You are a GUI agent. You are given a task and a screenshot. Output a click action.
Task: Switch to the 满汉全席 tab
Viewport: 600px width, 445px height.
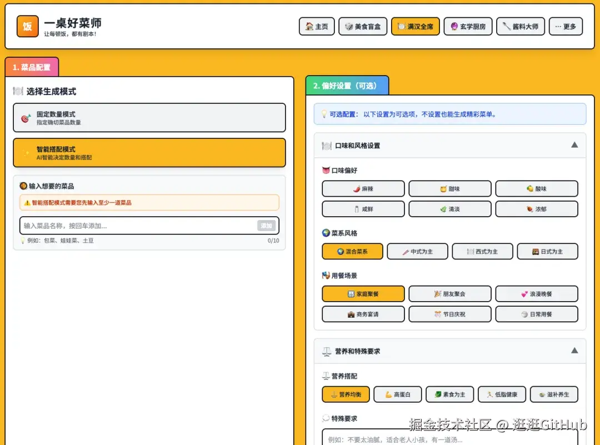point(415,27)
